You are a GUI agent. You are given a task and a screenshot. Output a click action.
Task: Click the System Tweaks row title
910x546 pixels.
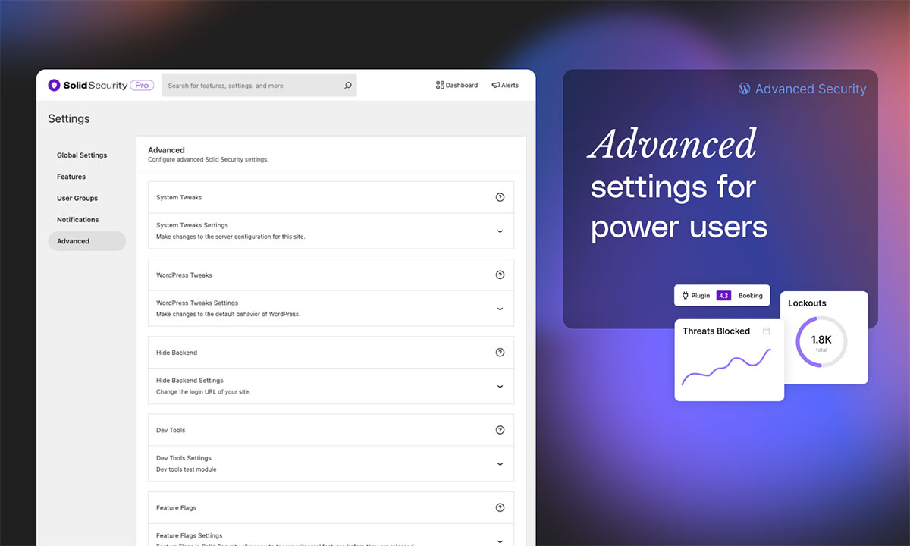pyautogui.click(x=179, y=197)
